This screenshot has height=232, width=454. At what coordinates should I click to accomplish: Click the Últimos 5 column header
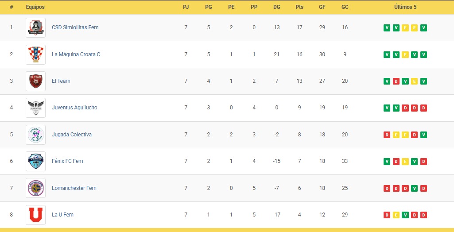pyautogui.click(x=405, y=7)
